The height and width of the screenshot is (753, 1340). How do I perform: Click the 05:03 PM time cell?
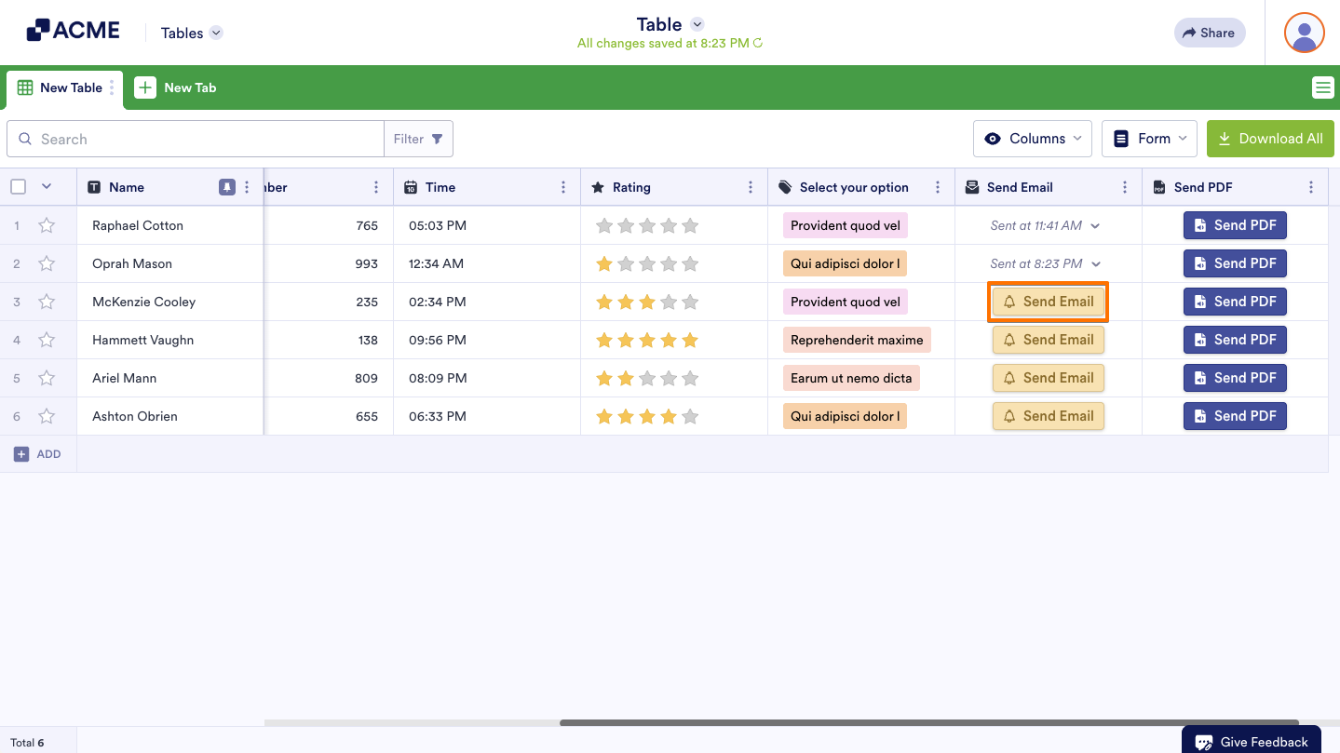tap(487, 225)
